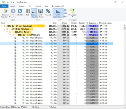Click the 136 Dossiers value for Temp
Viewport: 126px width, 109px height.
tap(84, 32)
